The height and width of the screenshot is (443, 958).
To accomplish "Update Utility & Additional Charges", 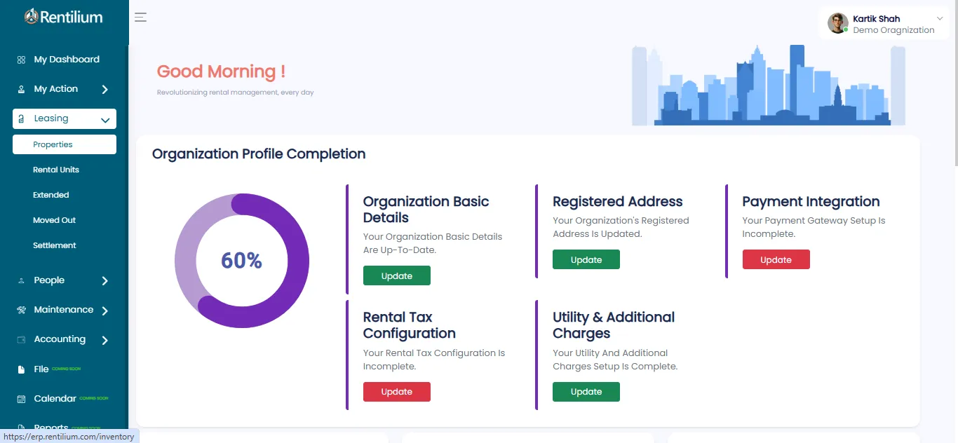I will [x=586, y=392].
